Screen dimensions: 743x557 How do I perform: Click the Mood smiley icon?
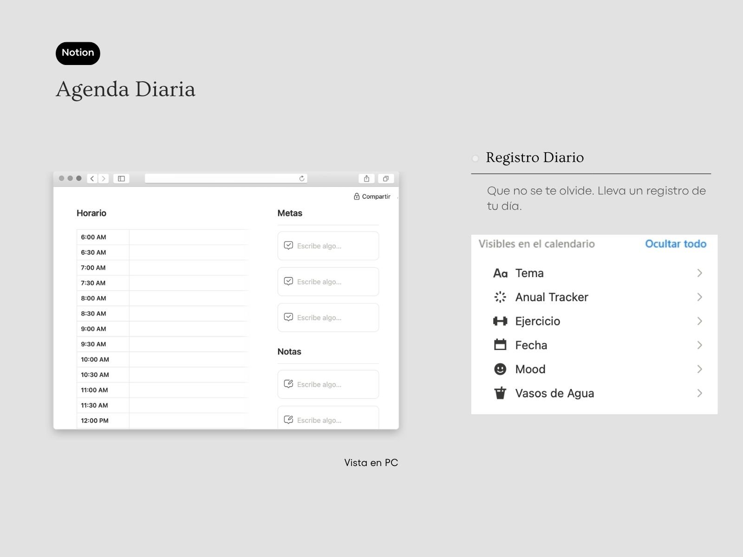[x=500, y=369]
